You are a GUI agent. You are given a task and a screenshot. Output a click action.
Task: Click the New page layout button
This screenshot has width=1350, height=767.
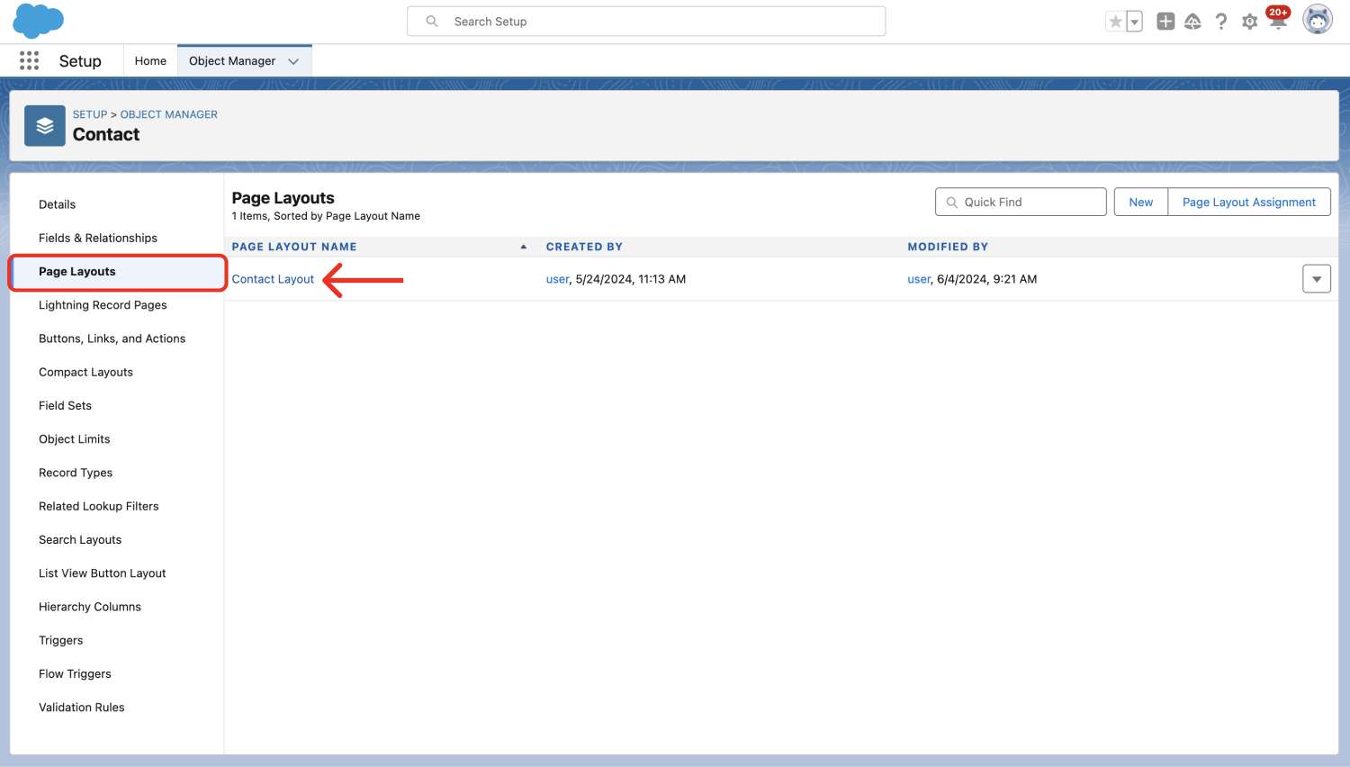coord(1140,202)
